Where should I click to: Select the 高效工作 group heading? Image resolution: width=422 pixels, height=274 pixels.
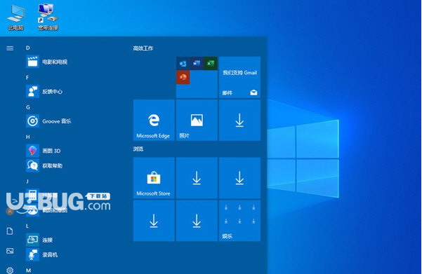(x=143, y=48)
